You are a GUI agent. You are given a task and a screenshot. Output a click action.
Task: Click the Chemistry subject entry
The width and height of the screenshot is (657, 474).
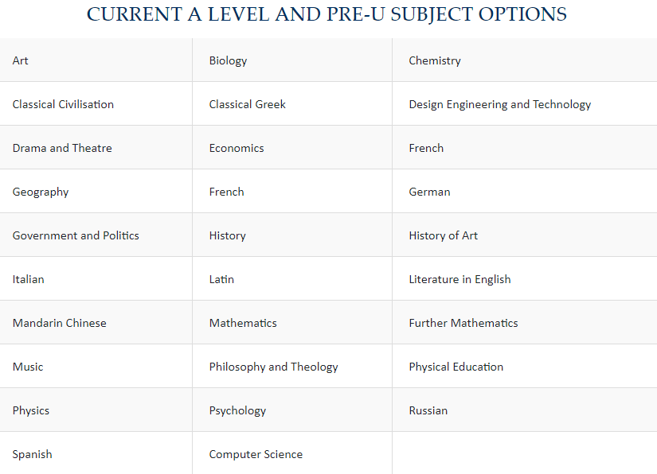point(435,61)
